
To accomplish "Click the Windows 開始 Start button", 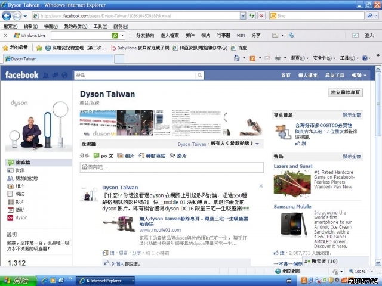I will [17, 281].
